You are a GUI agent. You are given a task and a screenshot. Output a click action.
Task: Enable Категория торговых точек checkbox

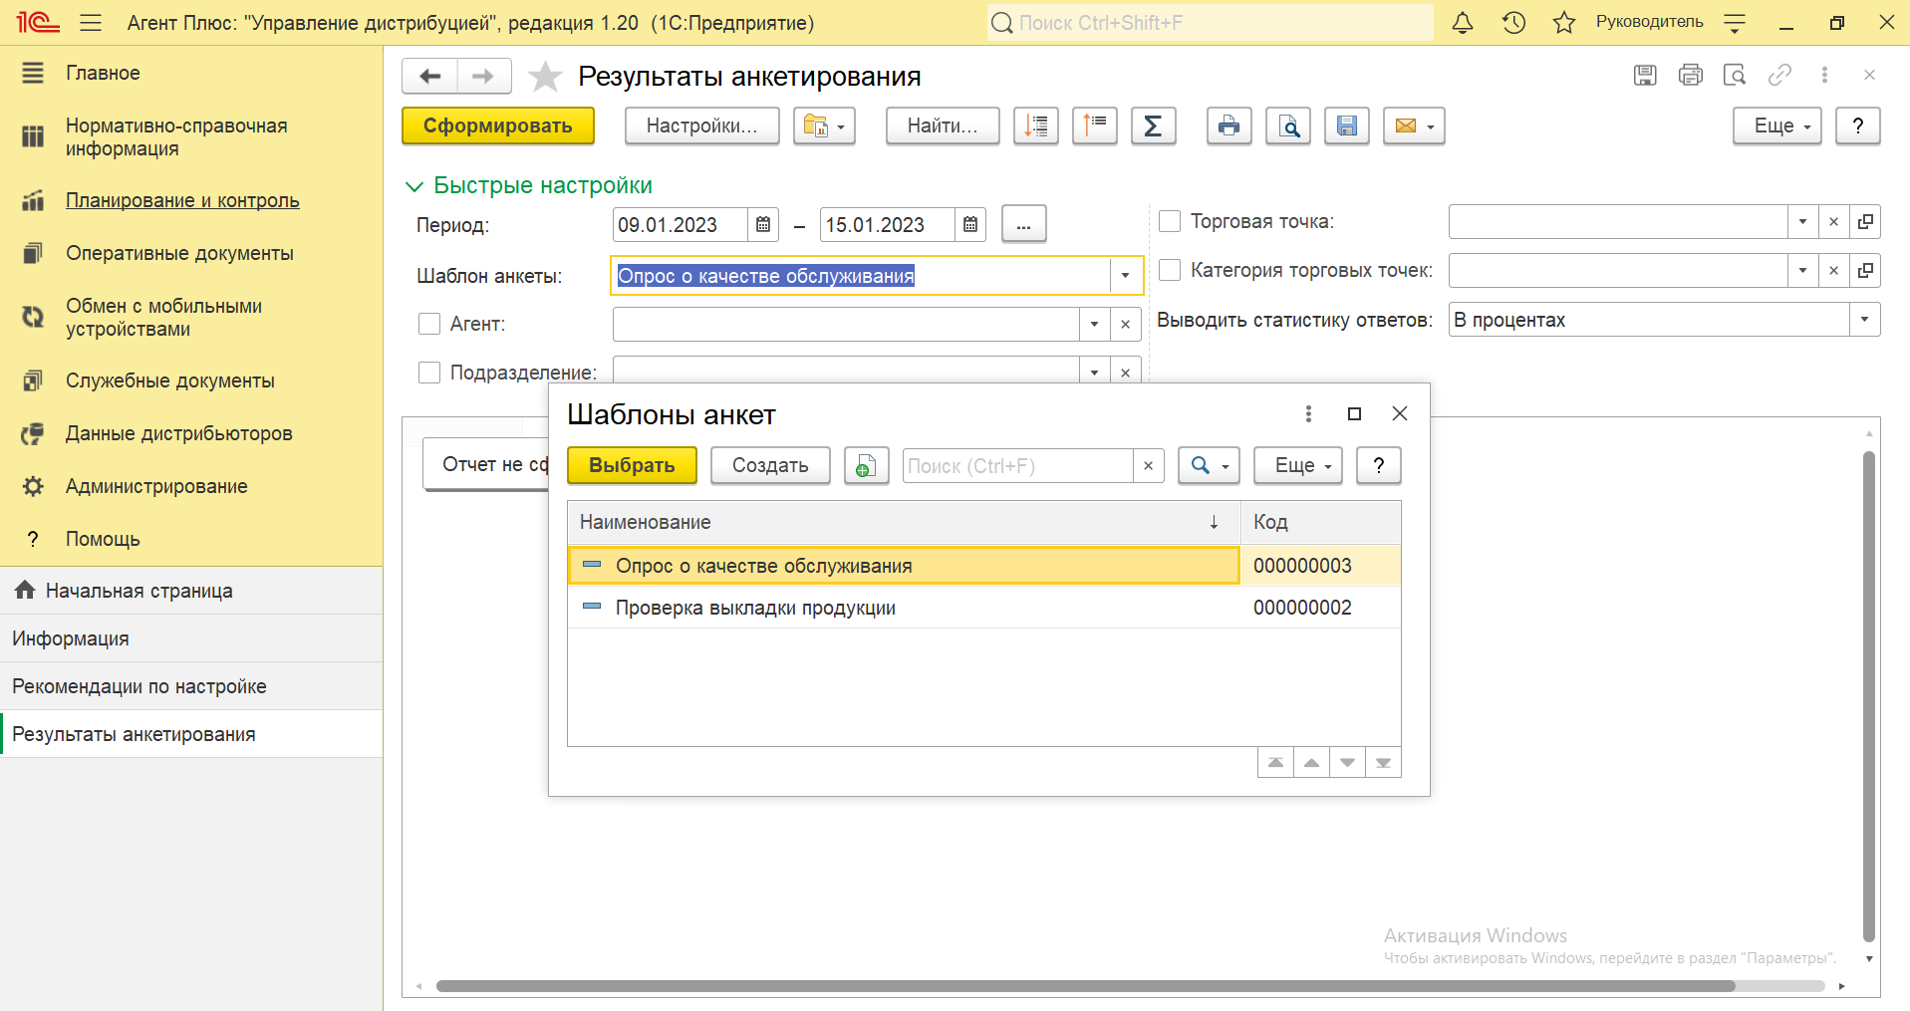click(1170, 270)
